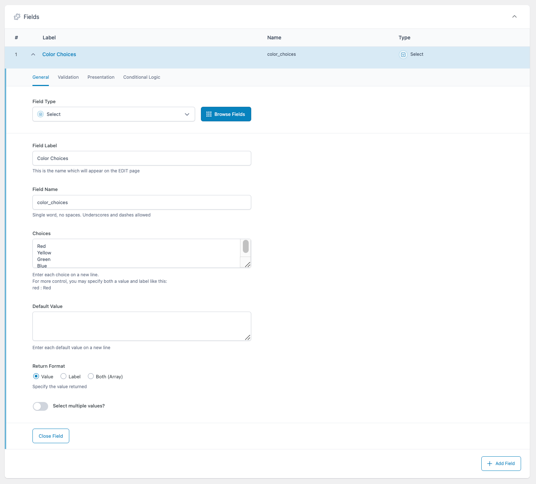Click the plus icon on Add Field button
The height and width of the screenshot is (484, 536).
click(490, 463)
